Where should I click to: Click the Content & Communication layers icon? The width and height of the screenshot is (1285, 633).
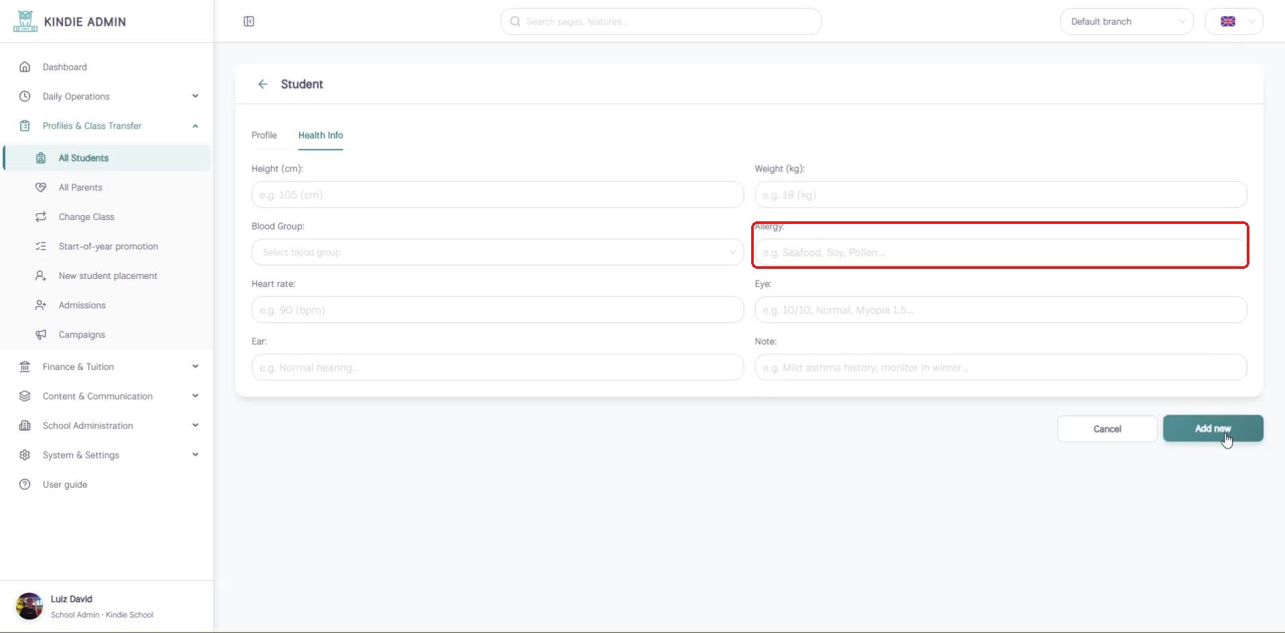coord(25,396)
